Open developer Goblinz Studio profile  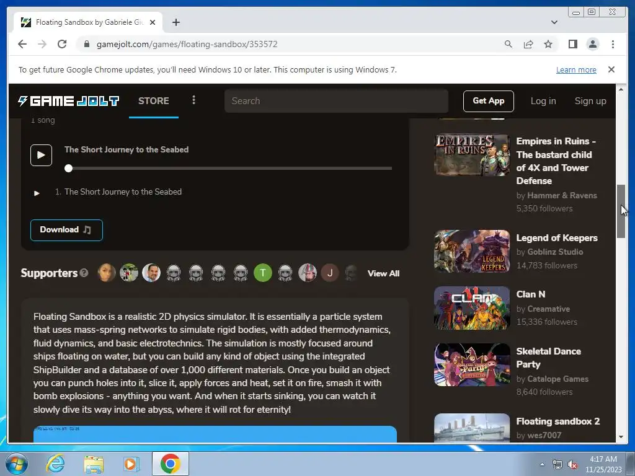[555, 252]
